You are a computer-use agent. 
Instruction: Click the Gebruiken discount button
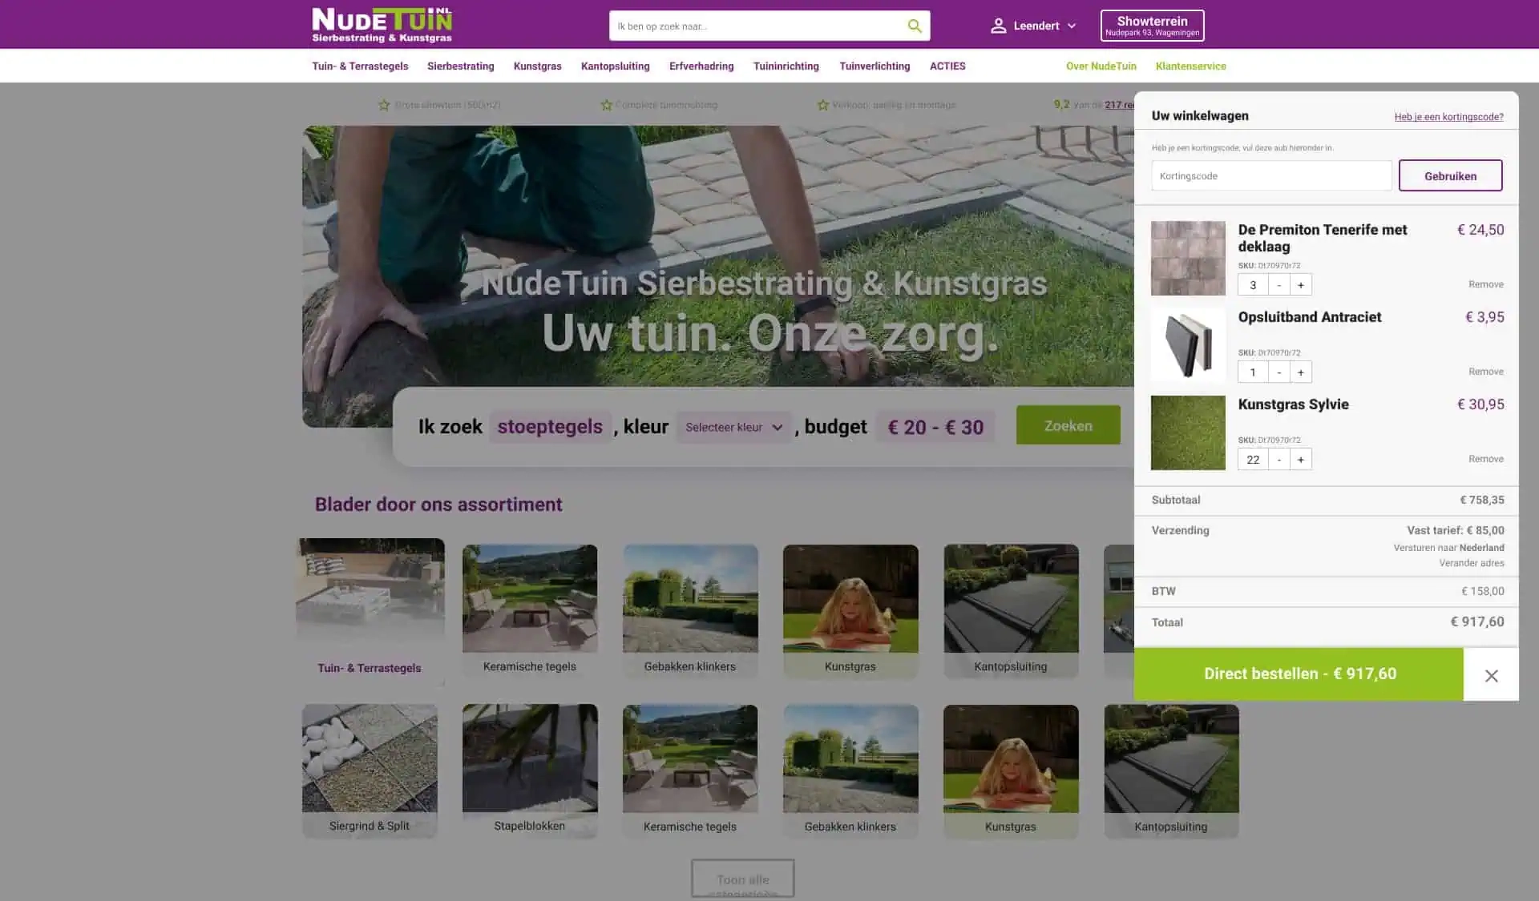(1449, 176)
